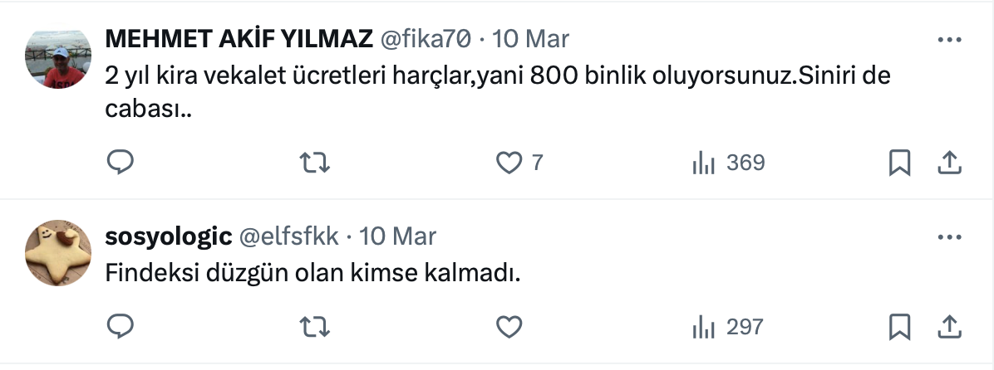View analytics showing 297 views

[x=728, y=327]
